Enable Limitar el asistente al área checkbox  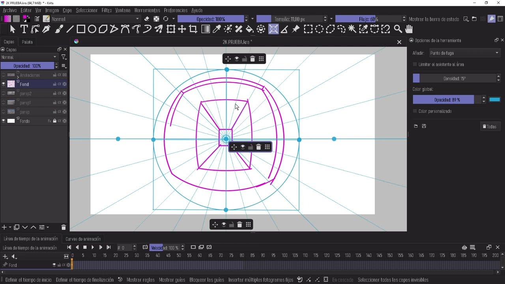pos(415,64)
